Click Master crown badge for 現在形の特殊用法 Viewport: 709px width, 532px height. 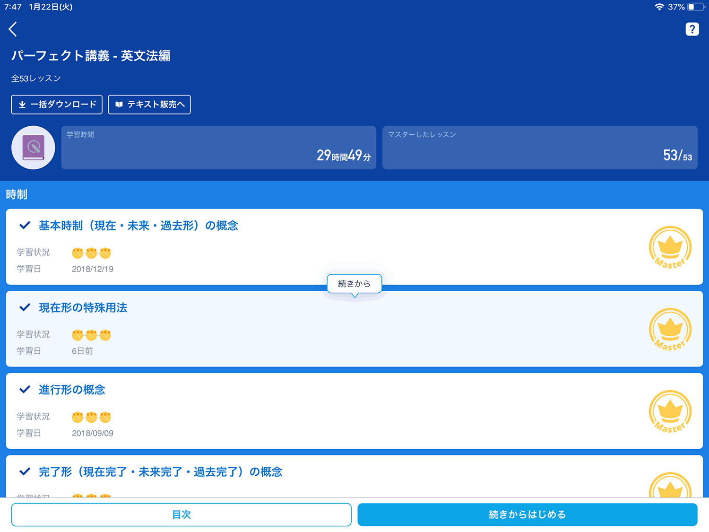click(670, 330)
